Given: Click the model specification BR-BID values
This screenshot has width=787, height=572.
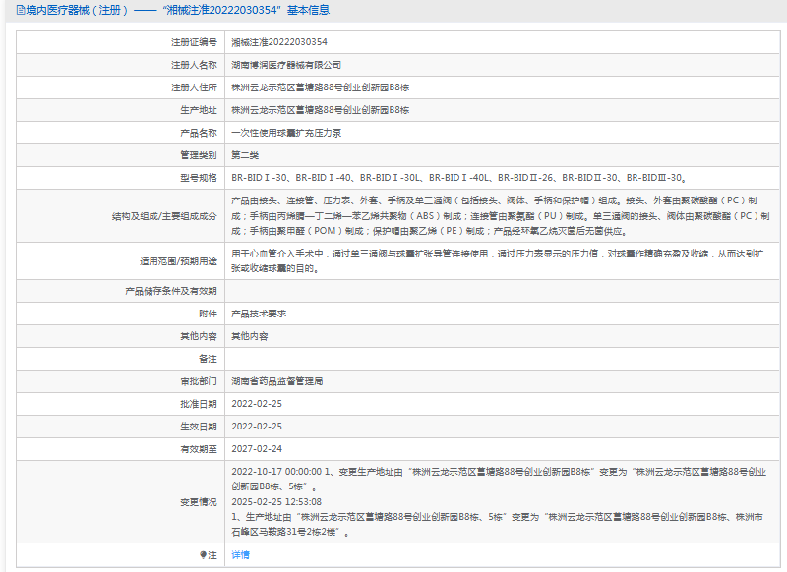Looking at the screenshot, I should pos(458,178).
